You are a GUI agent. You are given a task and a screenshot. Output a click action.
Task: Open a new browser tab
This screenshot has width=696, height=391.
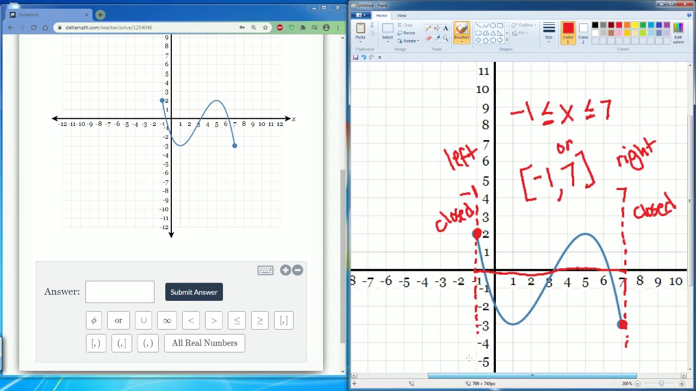tap(100, 15)
